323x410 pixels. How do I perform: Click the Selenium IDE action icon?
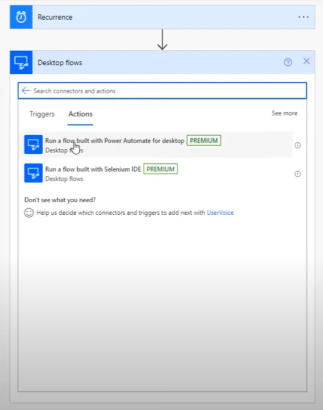pyautogui.click(x=34, y=173)
